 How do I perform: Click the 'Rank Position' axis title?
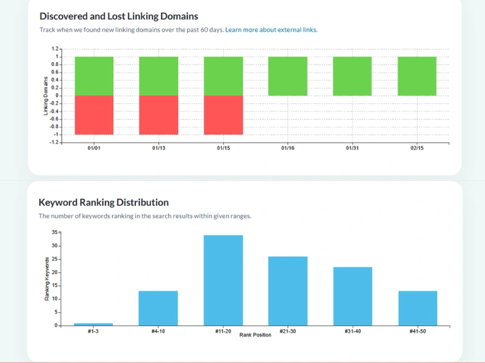click(255, 335)
